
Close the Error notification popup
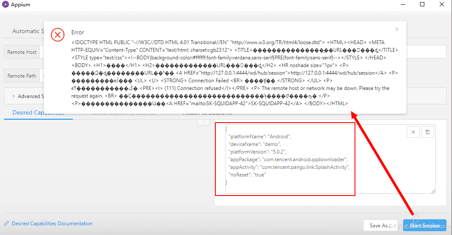(397, 29)
